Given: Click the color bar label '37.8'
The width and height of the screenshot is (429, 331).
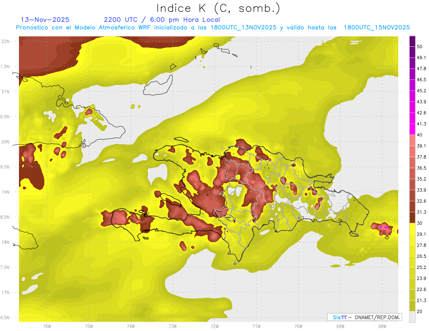Looking at the screenshot, I should click(x=422, y=157).
